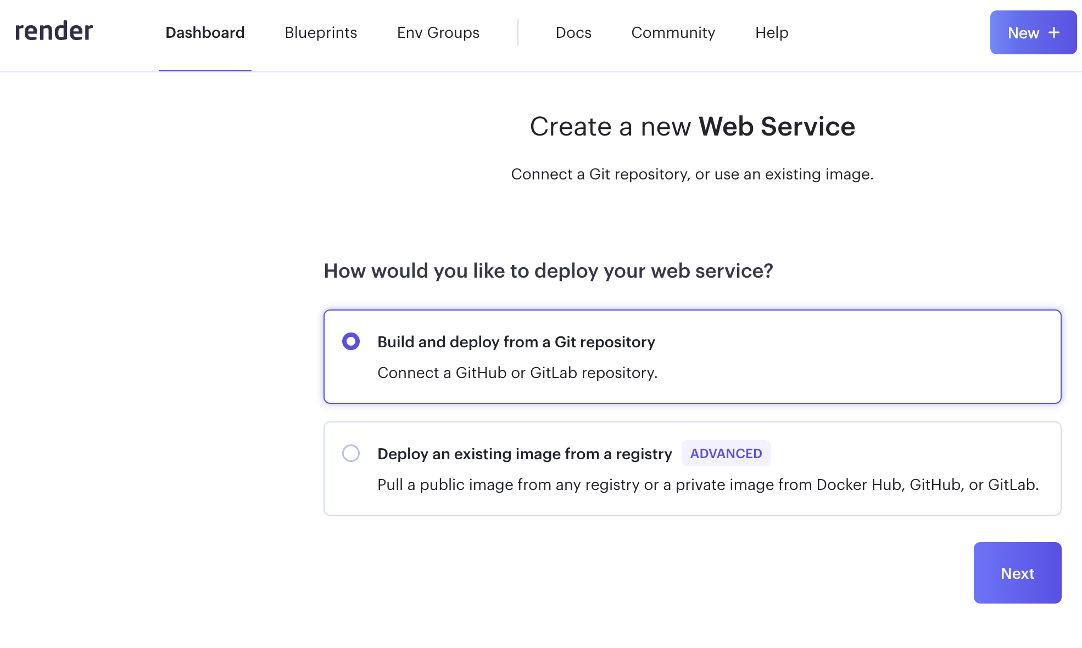The height and width of the screenshot is (648, 1082).
Task: Click 'Deploy an existing image from a registry' label
Action: pos(524,454)
